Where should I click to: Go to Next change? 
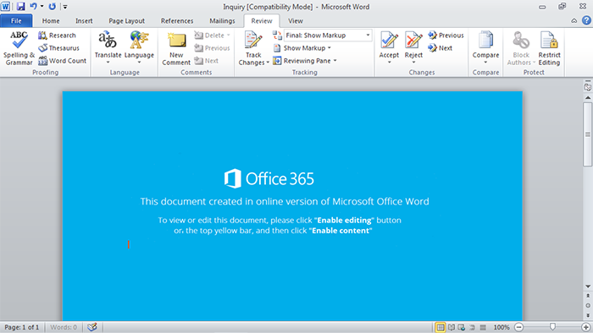point(441,48)
